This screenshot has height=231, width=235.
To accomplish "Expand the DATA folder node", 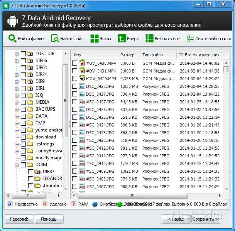I will tap(17, 116).
